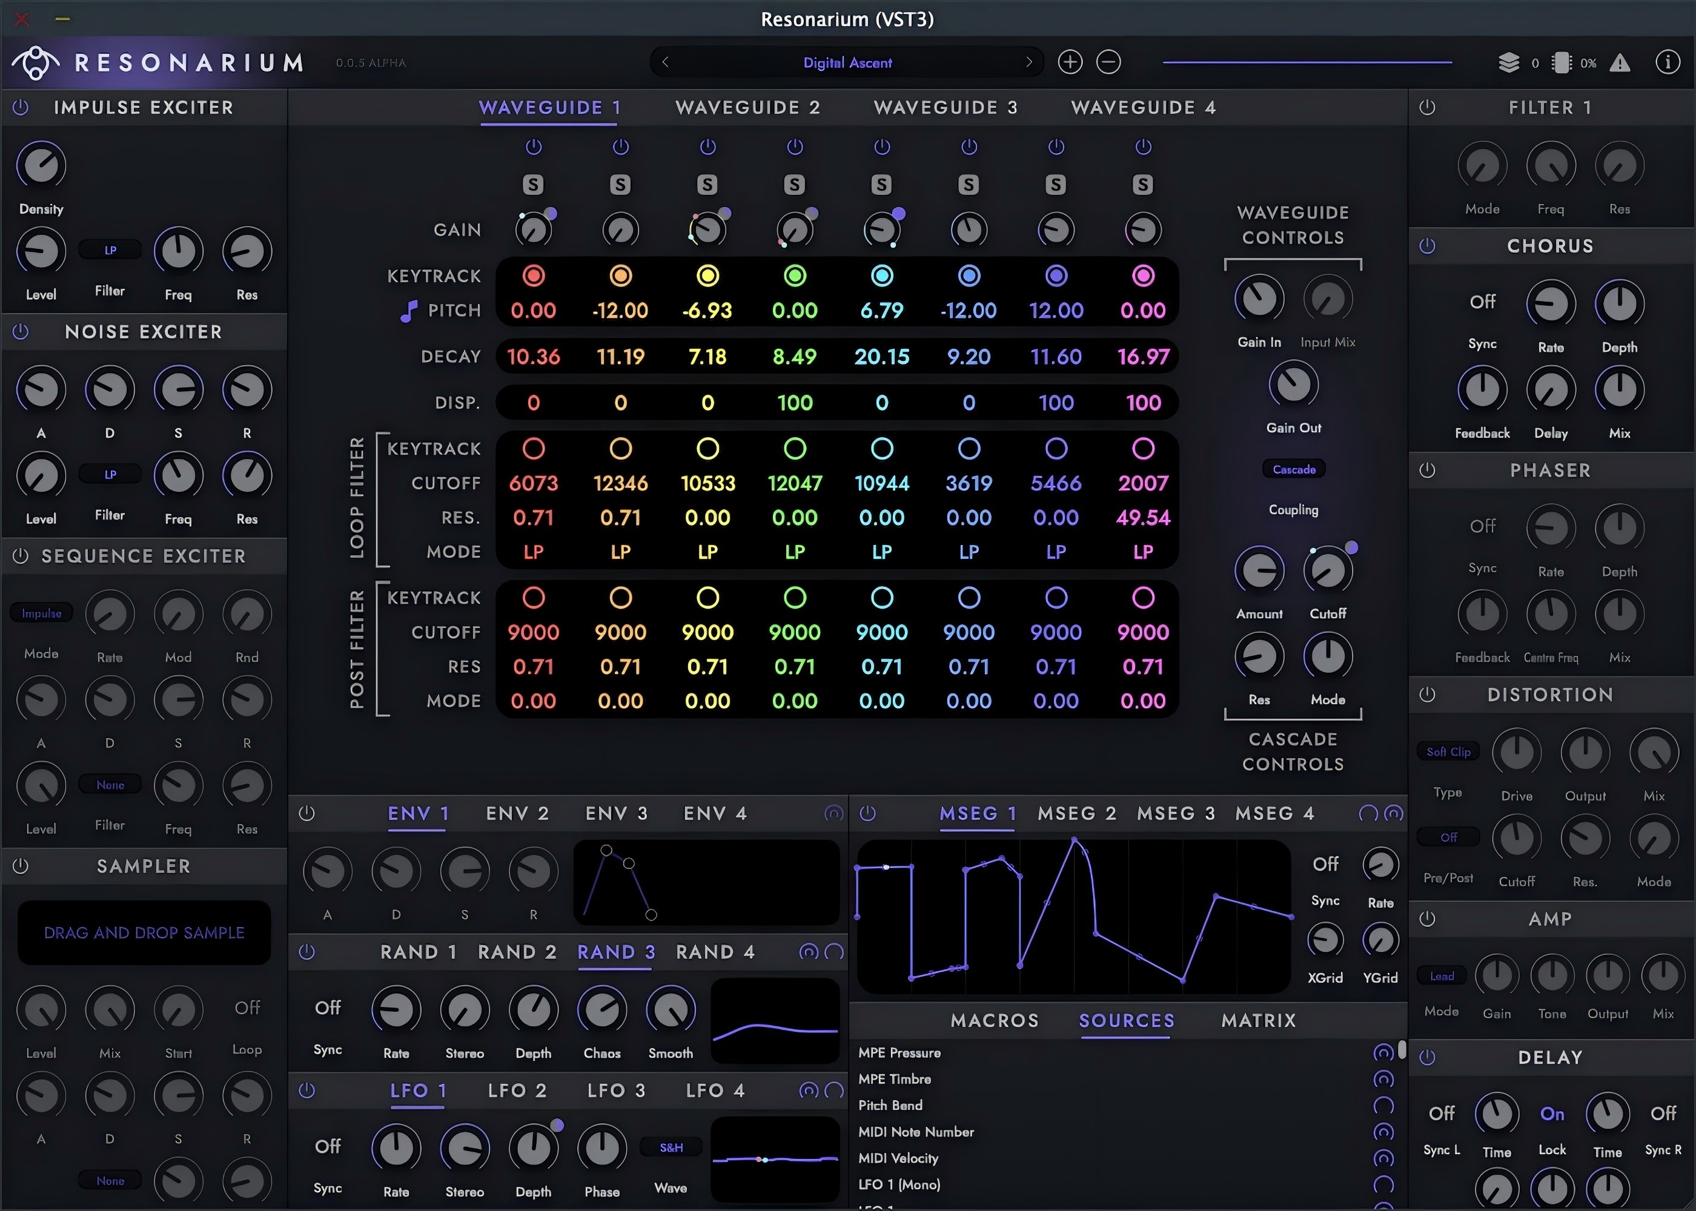Switch to Waveguide 4 tab

point(1144,108)
